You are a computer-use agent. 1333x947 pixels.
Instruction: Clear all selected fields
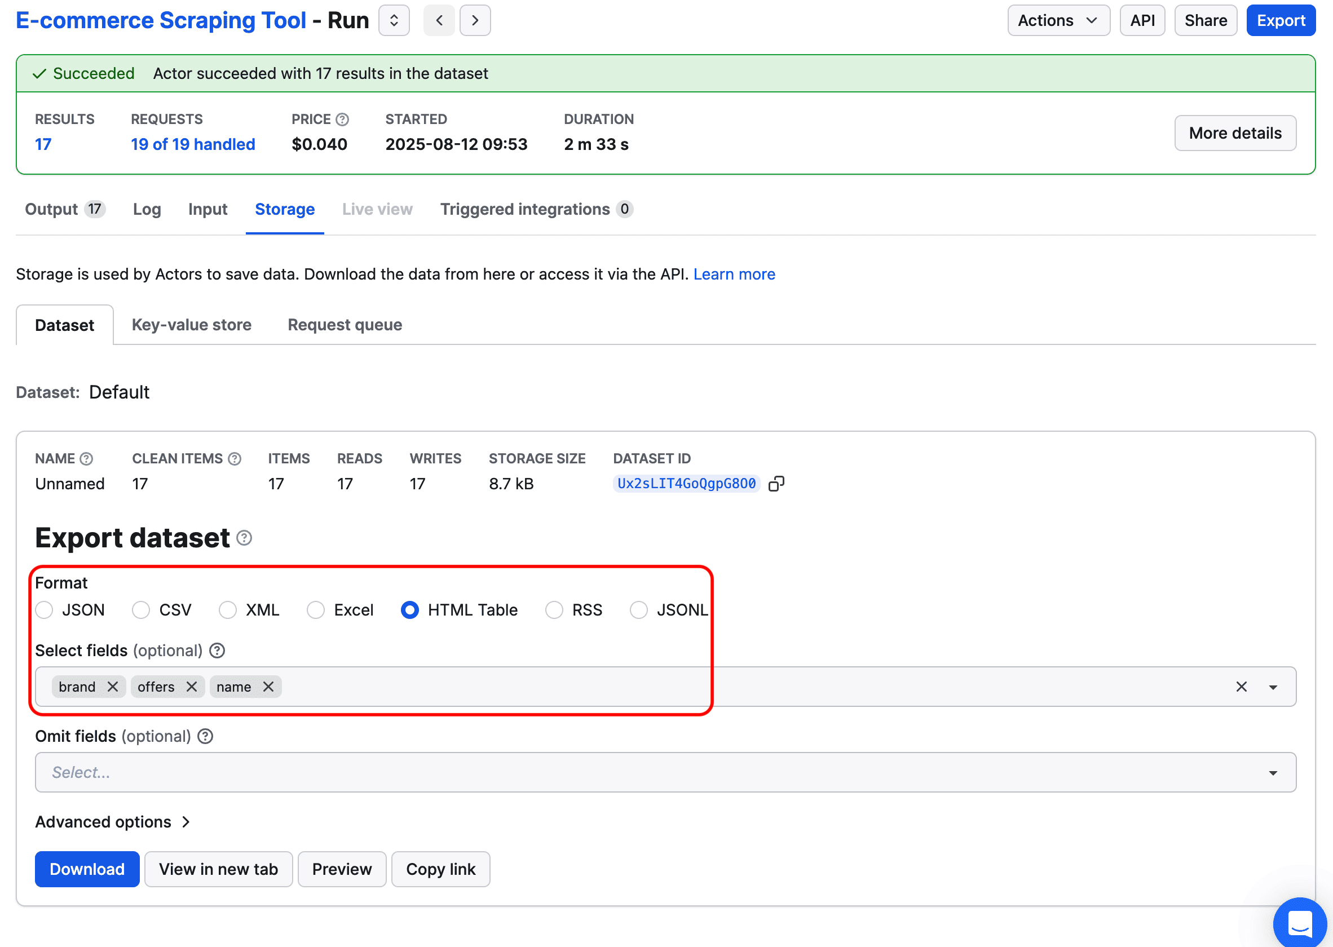point(1242,687)
